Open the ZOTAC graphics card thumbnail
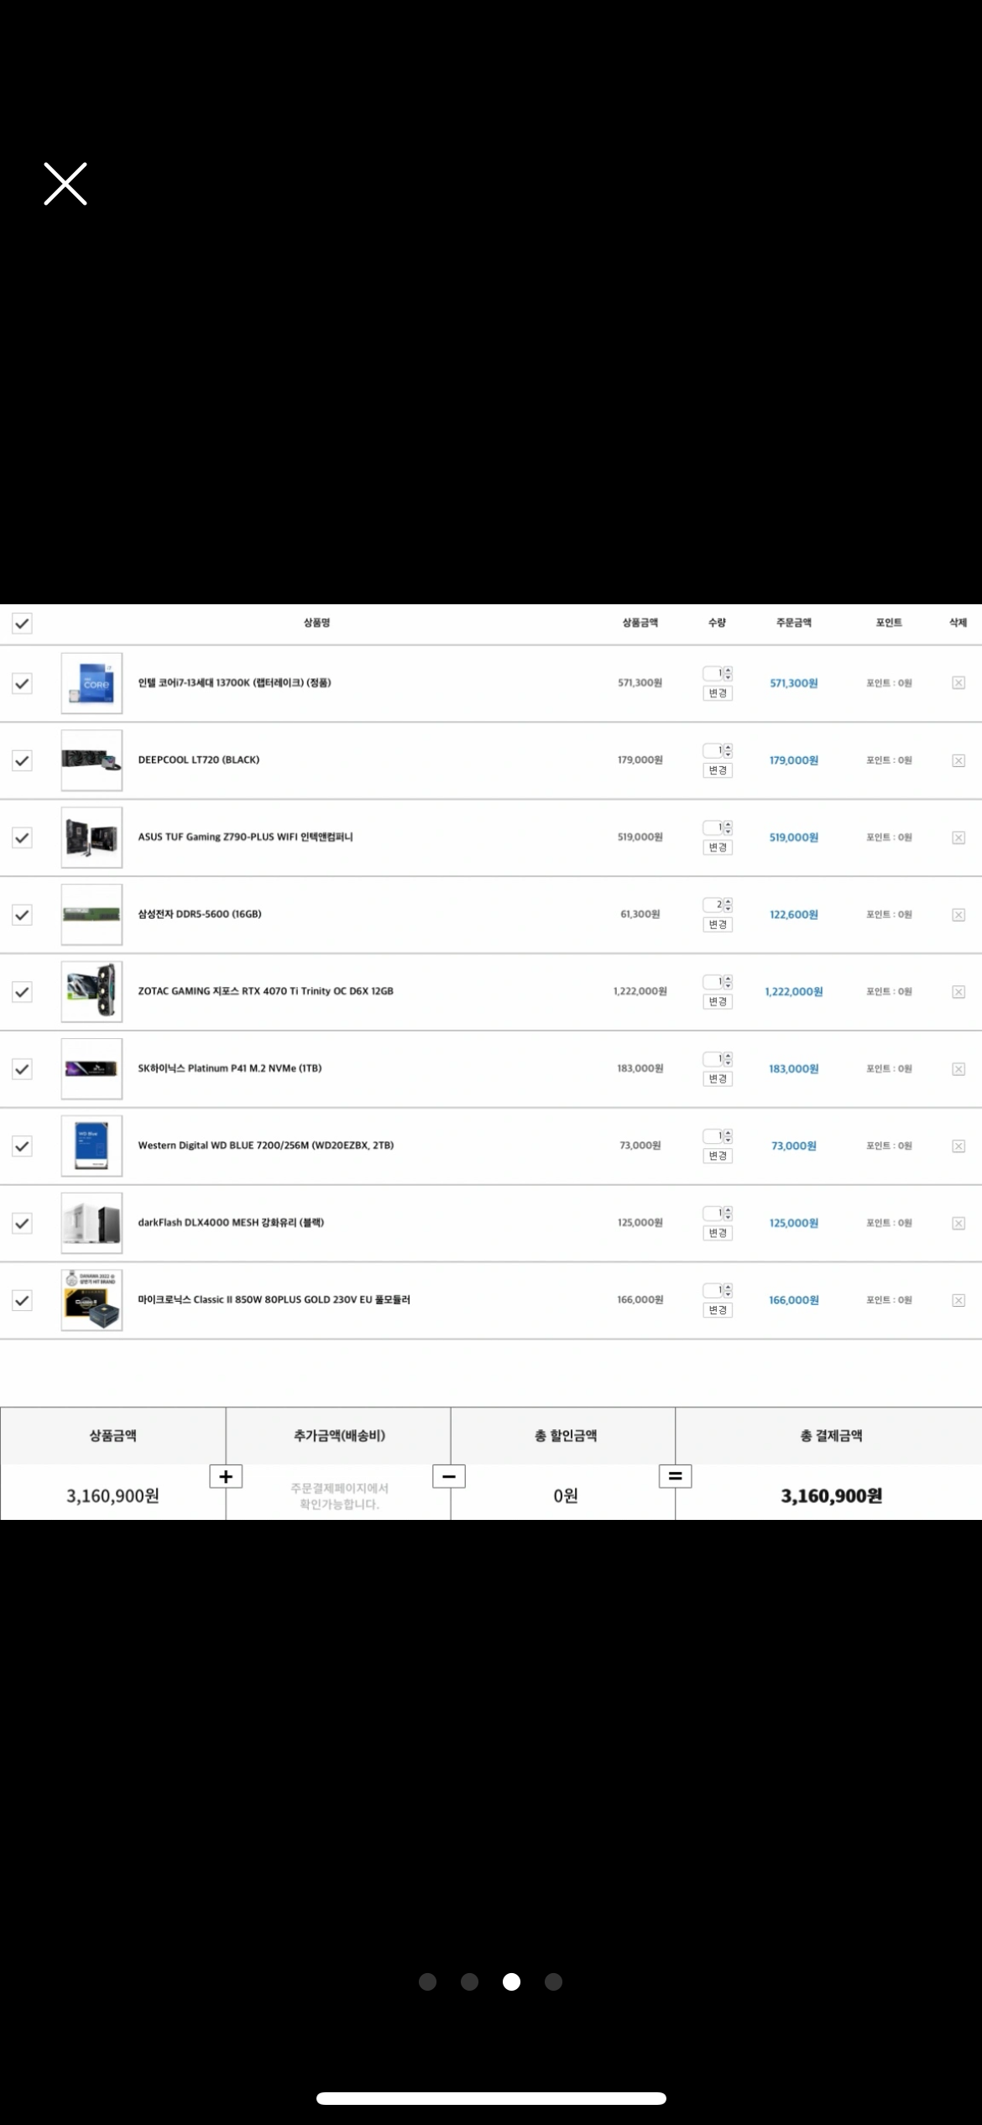Viewport: 982px width, 2125px height. [x=91, y=992]
